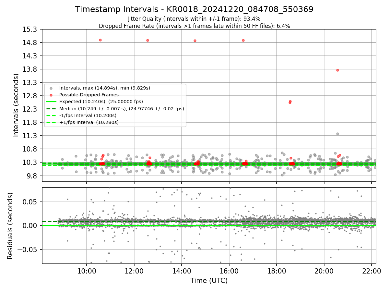Click the dark green dashed sample beside 'Median' legend

tap(51, 109)
